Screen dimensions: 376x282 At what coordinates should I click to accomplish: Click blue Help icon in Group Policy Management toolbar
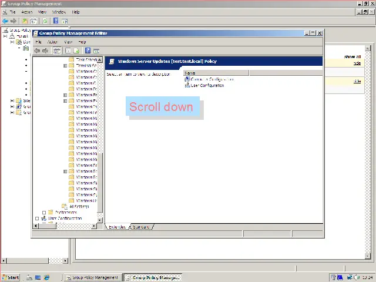[x=56, y=21]
